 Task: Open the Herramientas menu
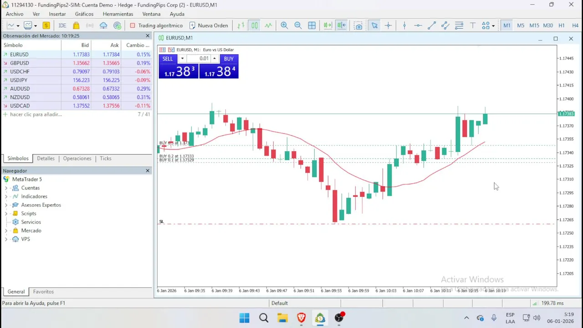pos(118,14)
